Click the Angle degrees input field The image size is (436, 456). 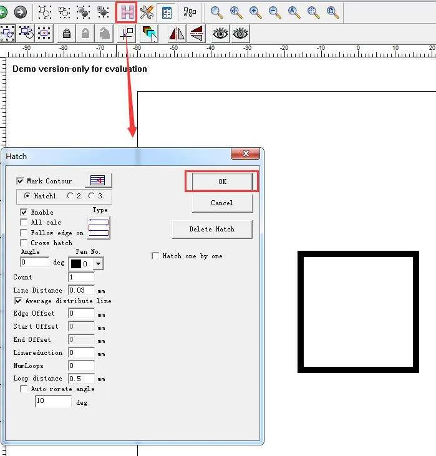coord(34,262)
